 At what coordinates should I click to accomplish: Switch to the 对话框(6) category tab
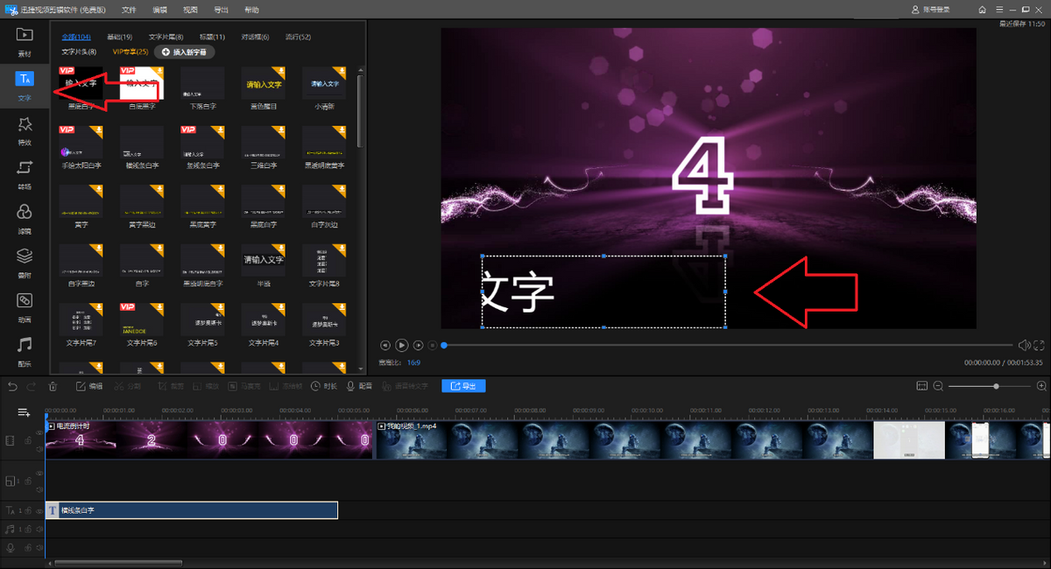255,37
